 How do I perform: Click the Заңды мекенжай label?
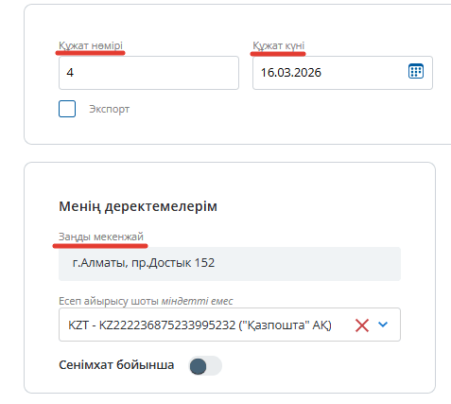click(101, 237)
